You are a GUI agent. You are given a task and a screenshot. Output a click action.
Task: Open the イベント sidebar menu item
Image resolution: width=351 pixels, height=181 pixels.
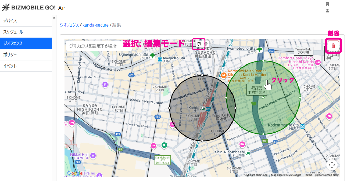coord(26,66)
